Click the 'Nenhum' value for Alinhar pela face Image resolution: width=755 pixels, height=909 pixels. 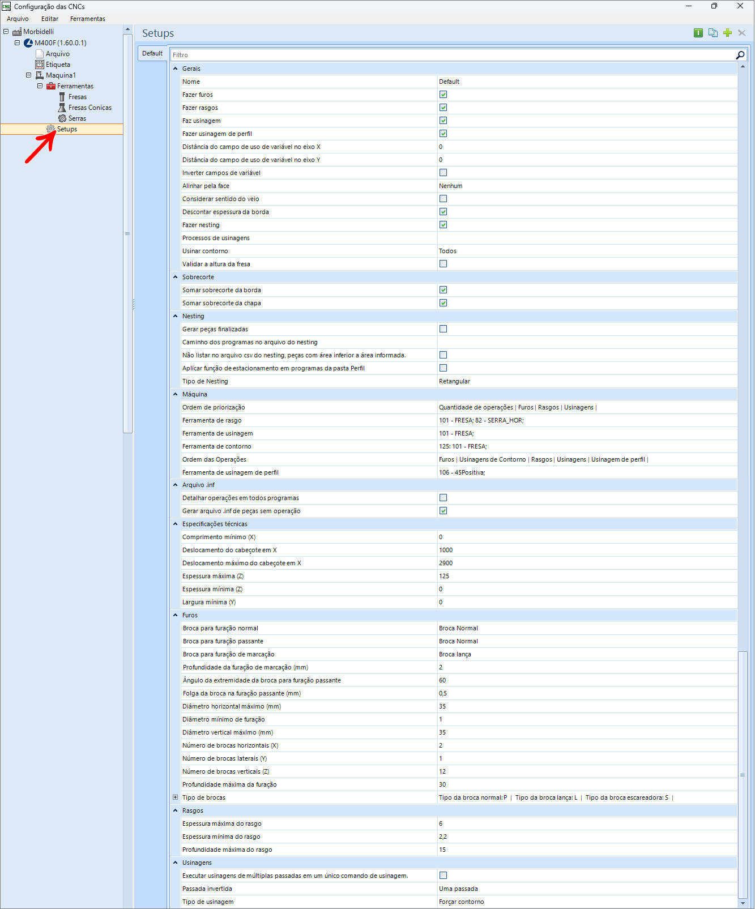(x=451, y=186)
